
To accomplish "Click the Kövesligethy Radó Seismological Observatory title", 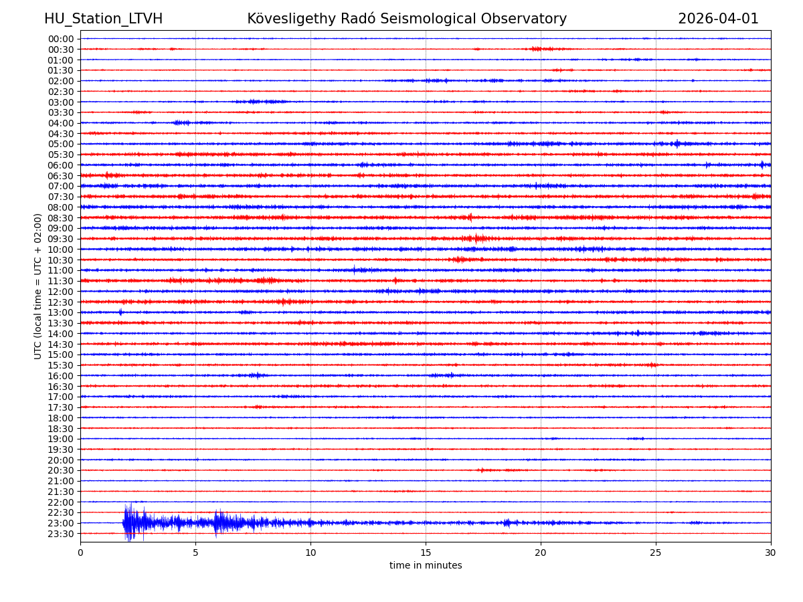I will coord(407,19).
